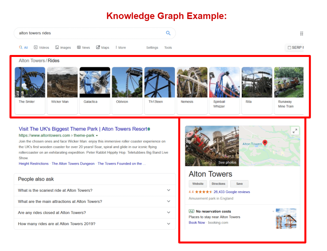Follow The Alton Towers Dungeon sitelink
The height and width of the screenshot is (251, 327).
pyautogui.click(x=73, y=164)
